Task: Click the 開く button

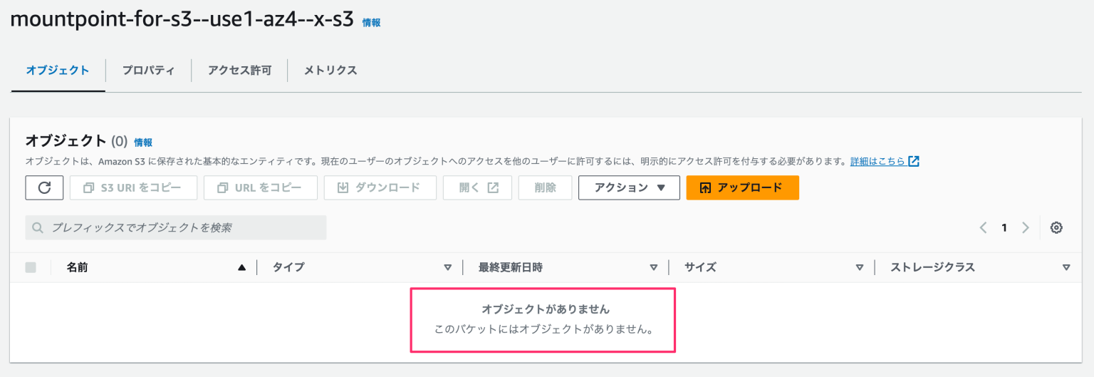Action: 477,187
